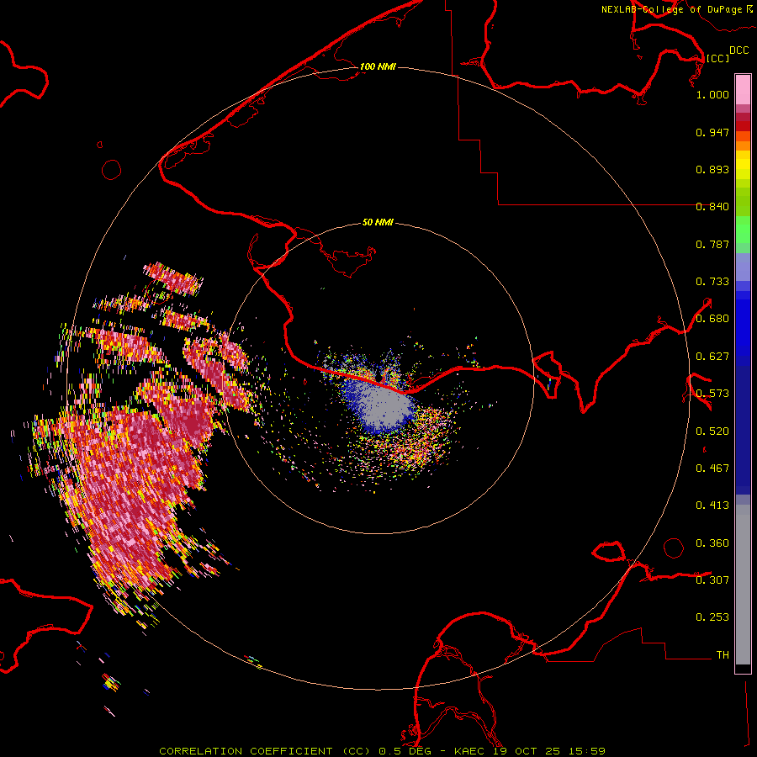Click the TH threshold label on the legend
This screenshot has height=757, width=757.
[x=723, y=655]
